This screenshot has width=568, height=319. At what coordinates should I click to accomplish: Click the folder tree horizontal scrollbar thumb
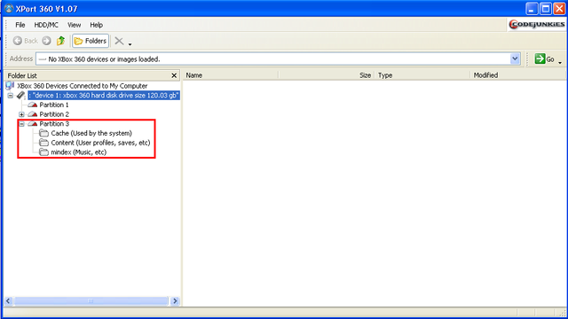(91, 301)
